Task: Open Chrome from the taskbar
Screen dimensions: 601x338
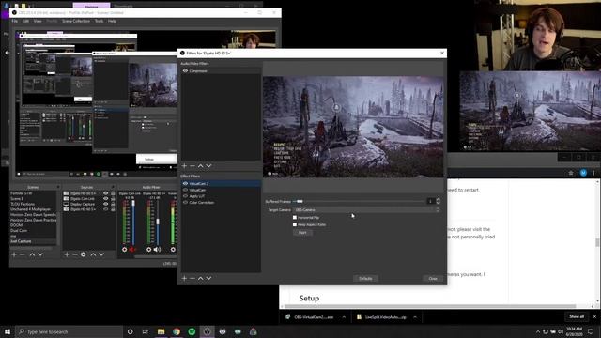Action: tap(177, 331)
